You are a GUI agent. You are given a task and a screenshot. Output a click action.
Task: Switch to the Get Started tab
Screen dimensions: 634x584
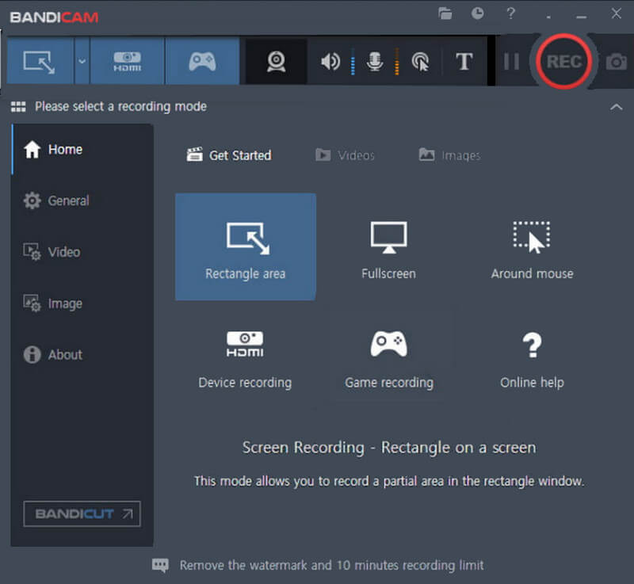point(229,155)
